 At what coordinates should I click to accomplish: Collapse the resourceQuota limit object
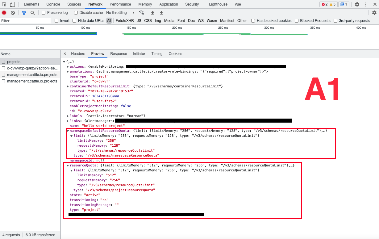pyautogui.click(x=72, y=170)
